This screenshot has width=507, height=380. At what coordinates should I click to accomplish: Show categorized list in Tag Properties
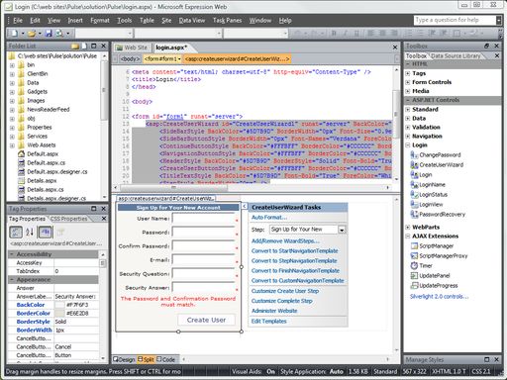(x=16, y=232)
